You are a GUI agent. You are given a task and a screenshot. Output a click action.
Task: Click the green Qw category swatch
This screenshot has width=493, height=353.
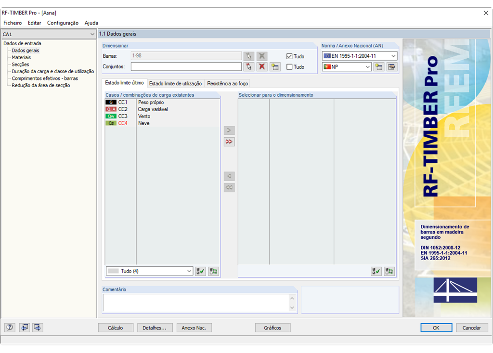point(111,116)
